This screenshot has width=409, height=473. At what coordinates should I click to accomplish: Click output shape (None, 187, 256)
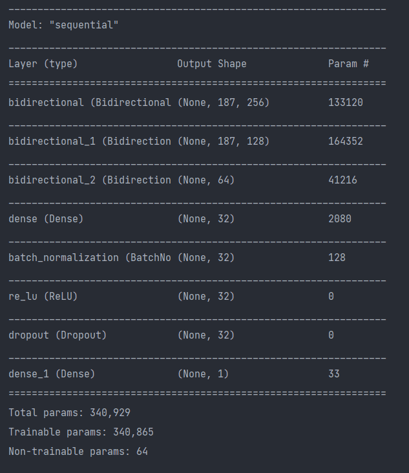click(223, 103)
